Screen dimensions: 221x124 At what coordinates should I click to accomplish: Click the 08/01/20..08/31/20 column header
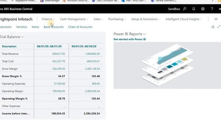(x=49, y=46)
